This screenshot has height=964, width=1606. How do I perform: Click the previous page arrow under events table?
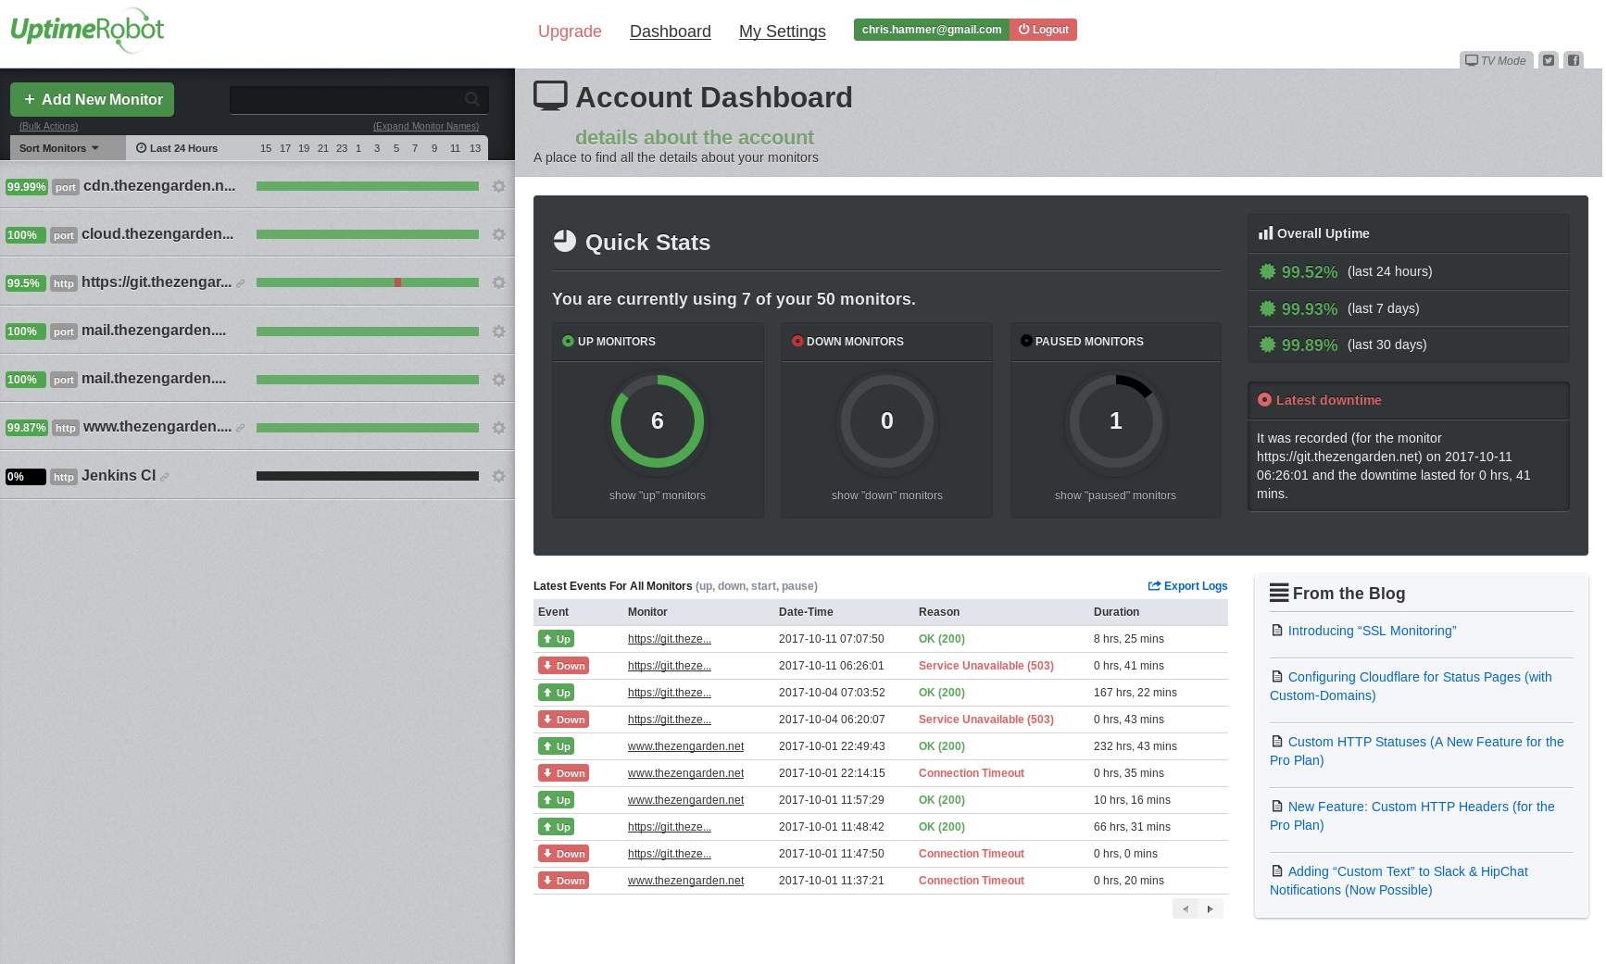(x=1186, y=908)
